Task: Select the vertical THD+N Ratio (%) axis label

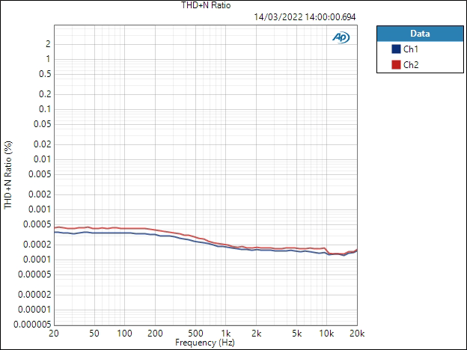Action: (8, 176)
